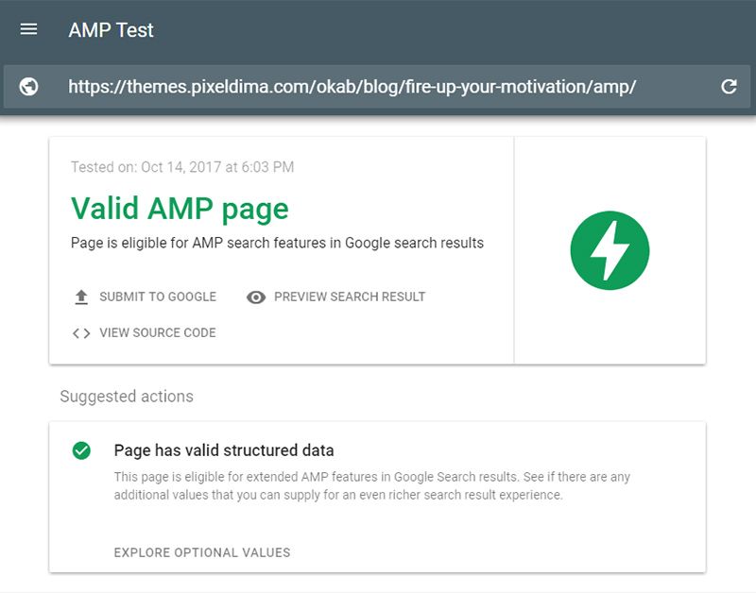Click the green checkmark status icon
The image size is (756, 593).
[x=81, y=451]
